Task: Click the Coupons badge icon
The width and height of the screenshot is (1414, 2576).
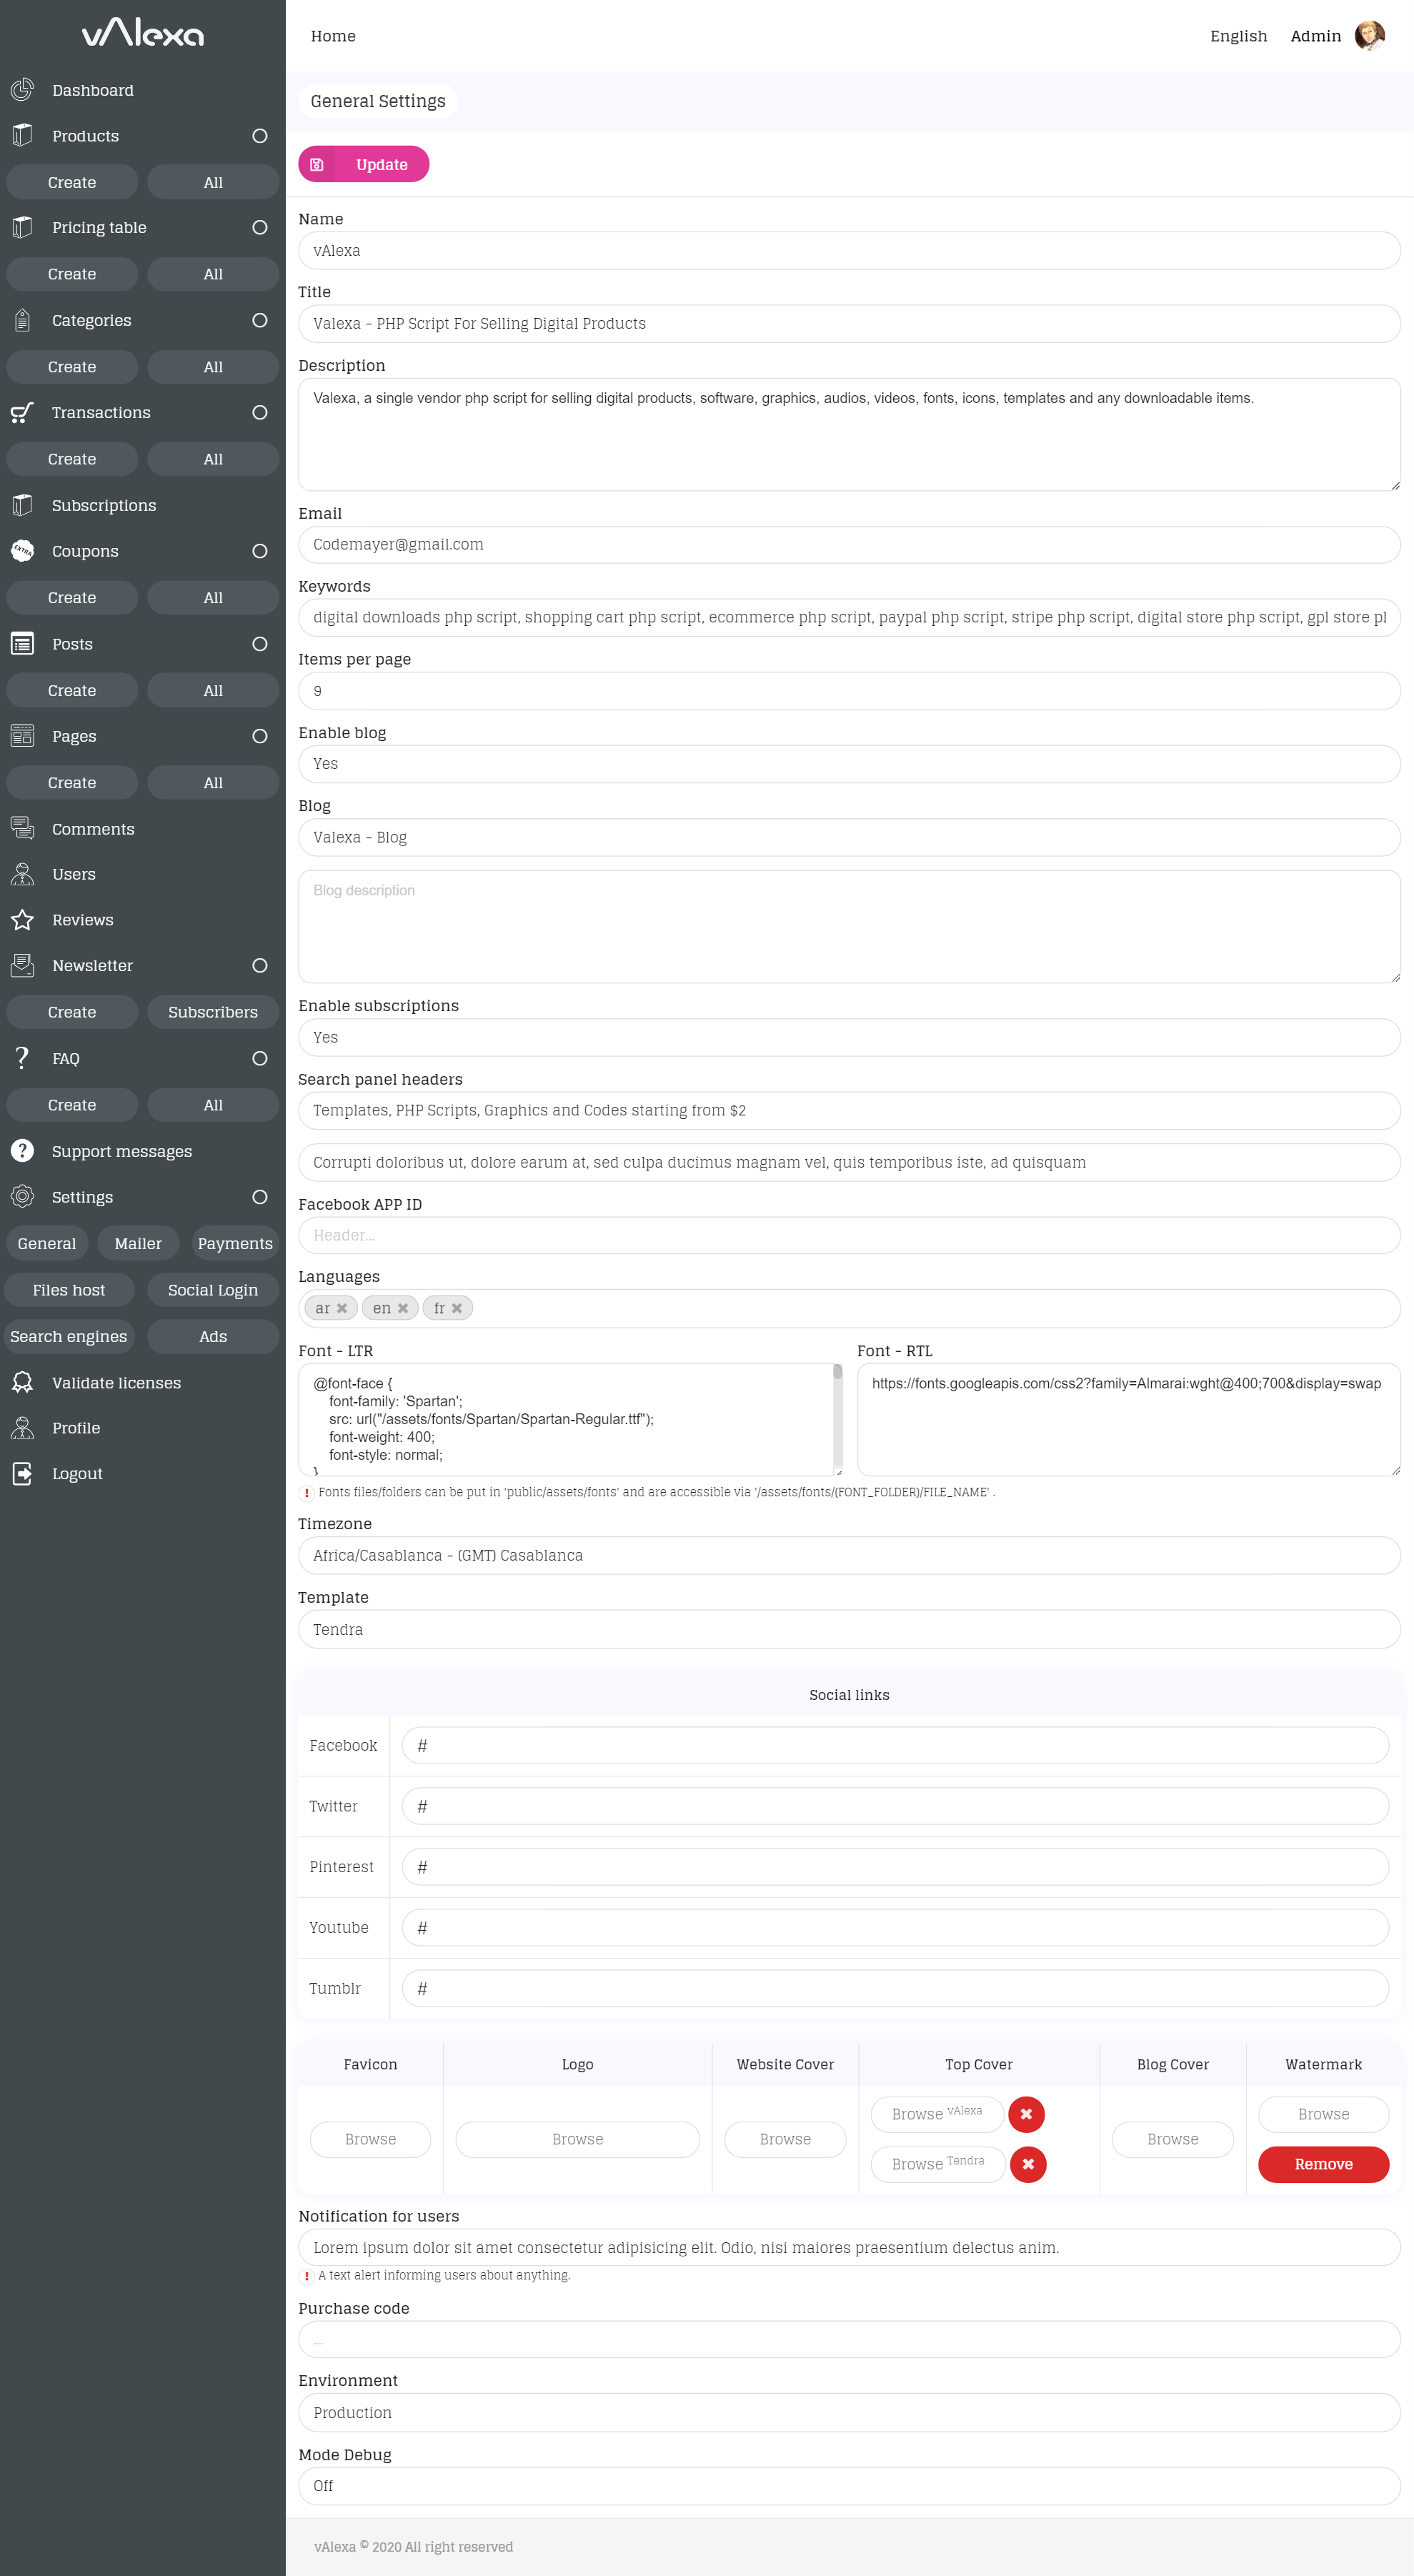Action: [22, 551]
